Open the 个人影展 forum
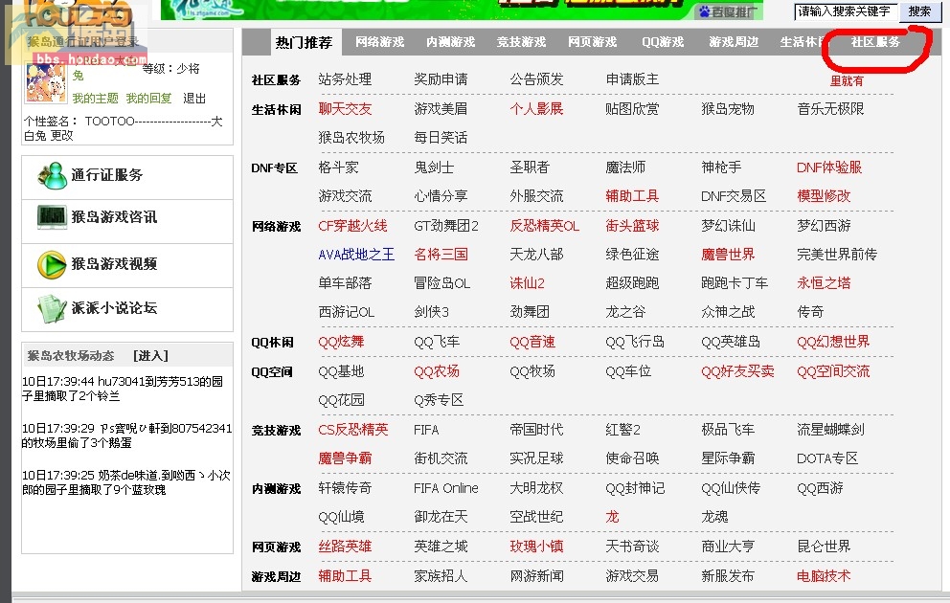 tap(536, 109)
